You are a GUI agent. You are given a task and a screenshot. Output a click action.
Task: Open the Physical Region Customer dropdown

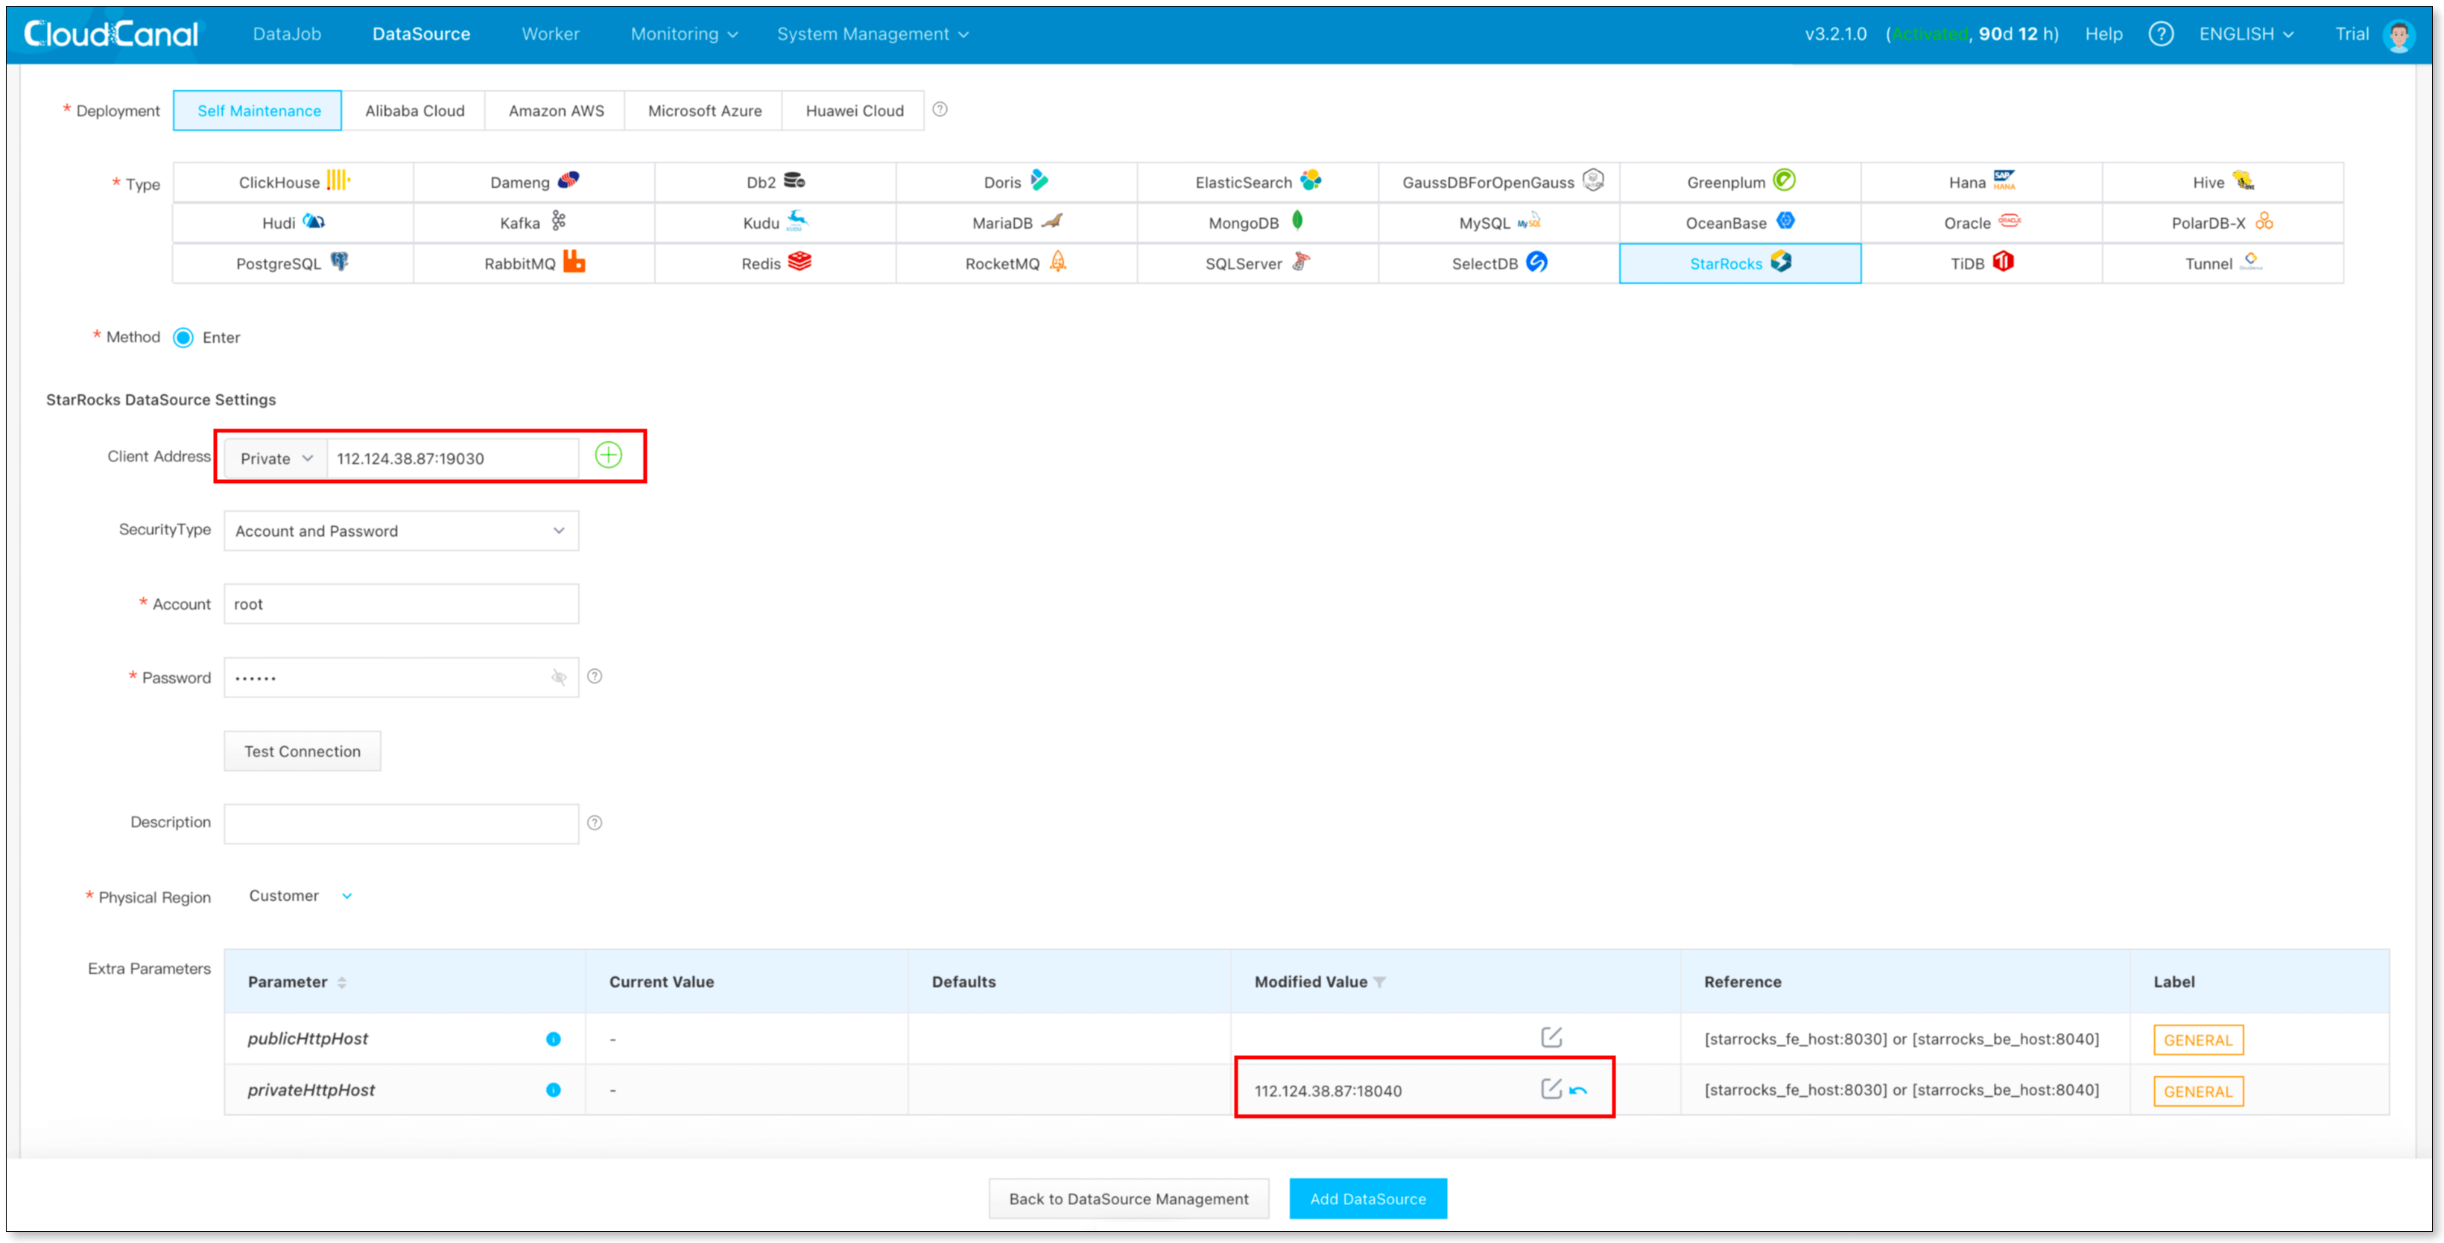(300, 896)
